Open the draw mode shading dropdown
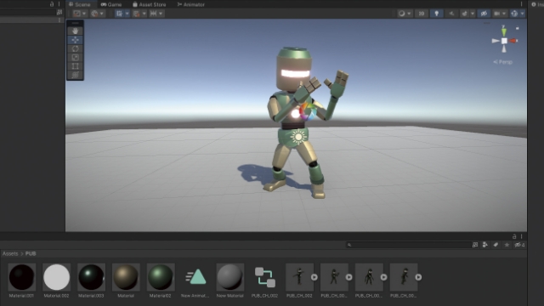 pyautogui.click(x=405, y=14)
